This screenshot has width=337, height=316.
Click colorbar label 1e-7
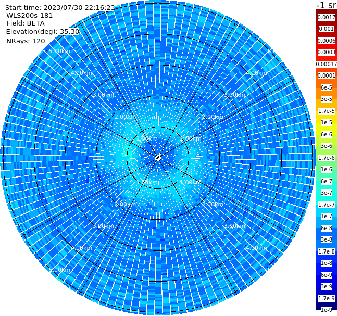click(327, 216)
